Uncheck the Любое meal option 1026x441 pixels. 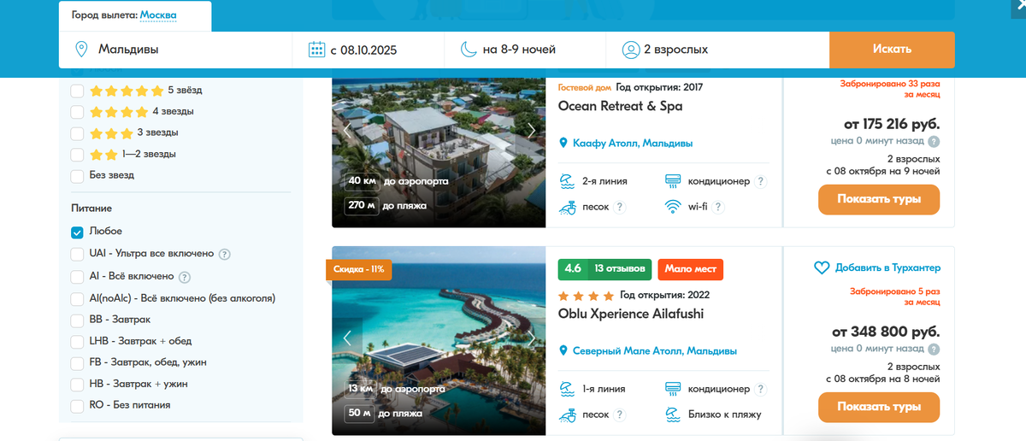tap(77, 232)
